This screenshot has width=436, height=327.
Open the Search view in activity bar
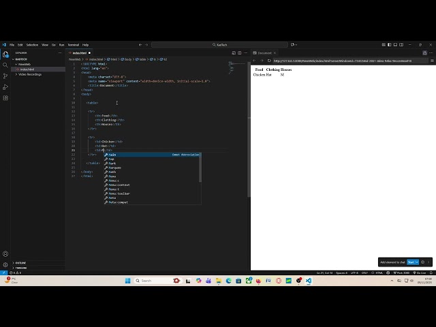pos(5,65)
